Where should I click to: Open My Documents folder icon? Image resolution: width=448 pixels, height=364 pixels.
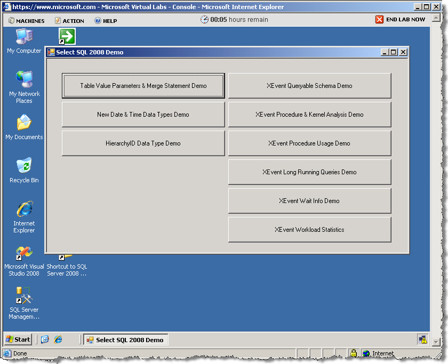24,124
